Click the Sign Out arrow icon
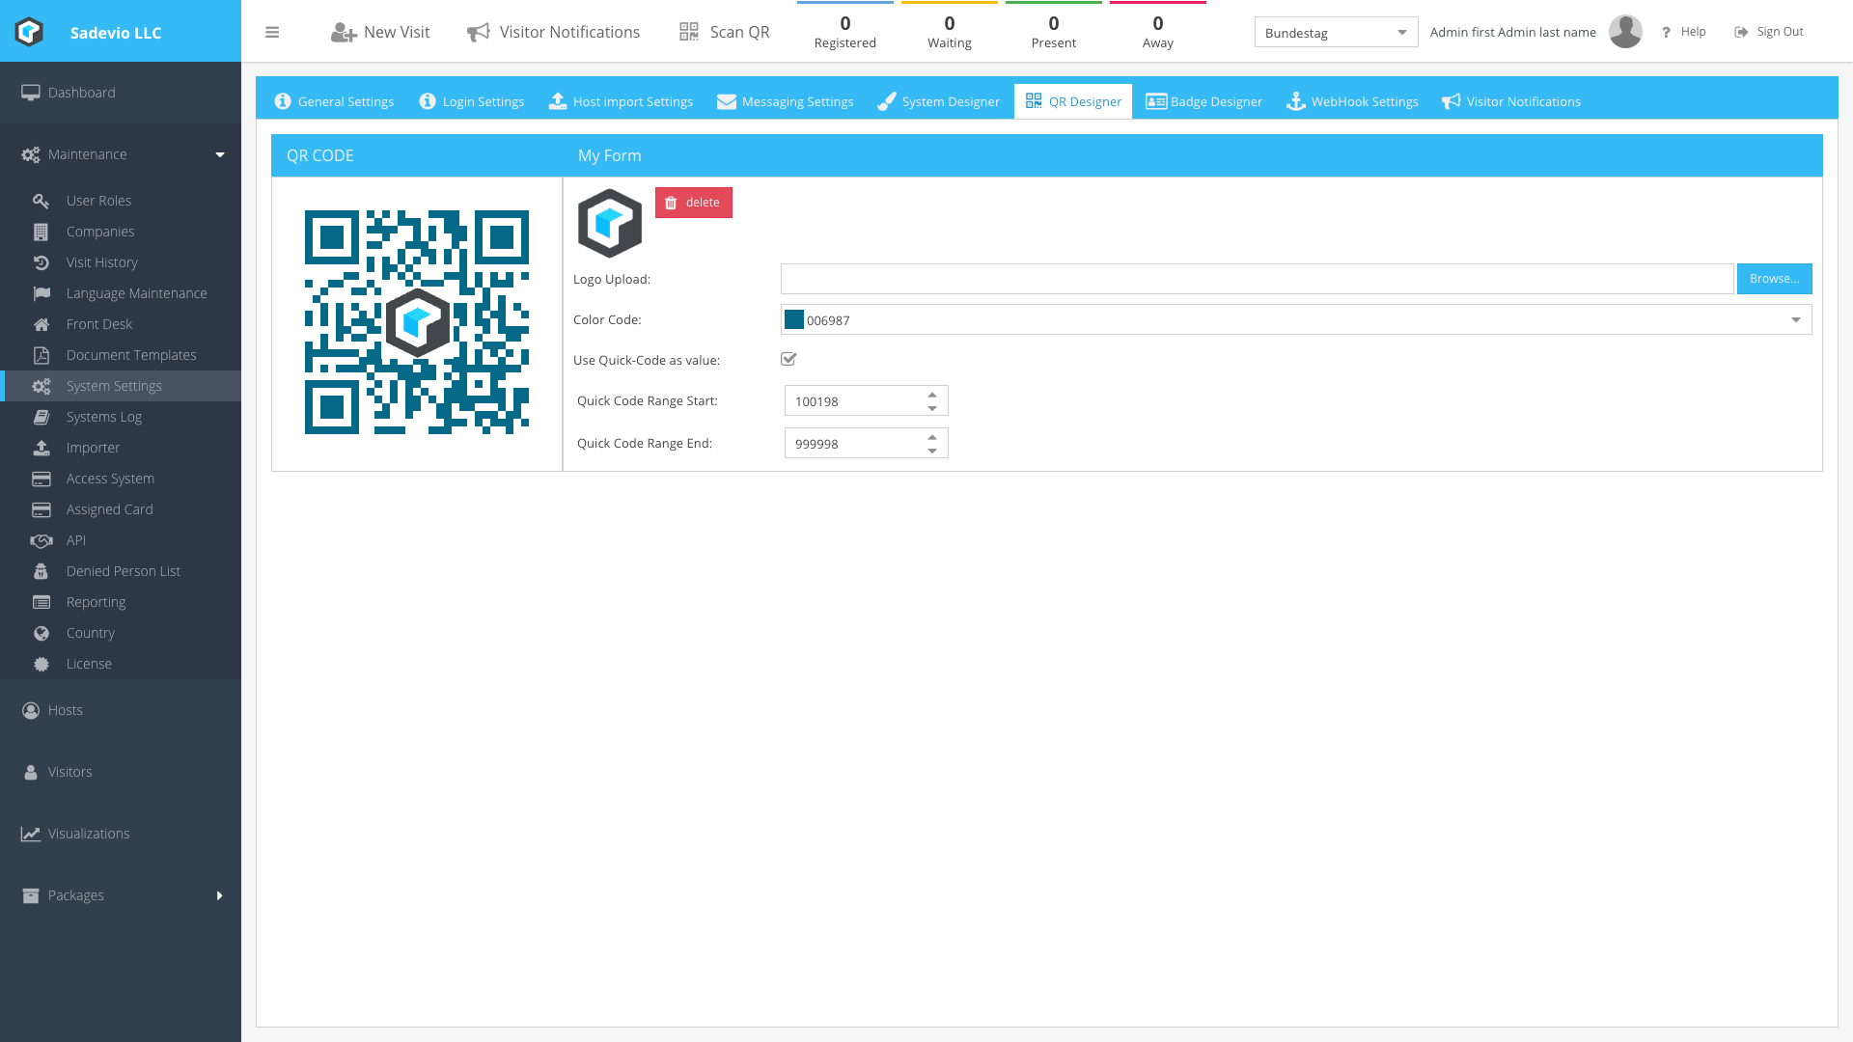The width and height of the screenshot is (1853, 1042). [x=1741, y=32]
